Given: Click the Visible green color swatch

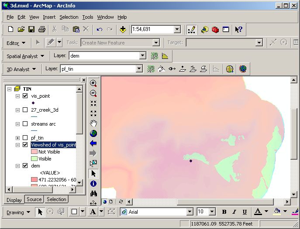Looking at the screenshot, I should pos(34,159).
